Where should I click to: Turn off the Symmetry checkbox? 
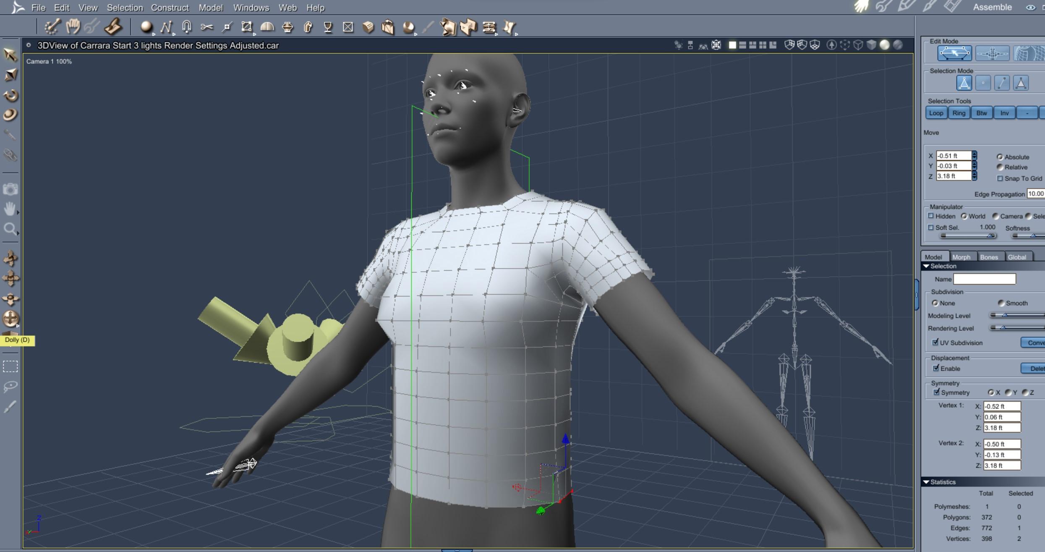tap(936, 392)
